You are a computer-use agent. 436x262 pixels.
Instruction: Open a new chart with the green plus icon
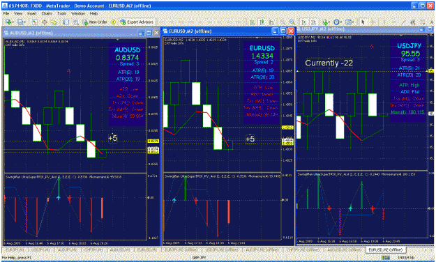pos(8,22)
